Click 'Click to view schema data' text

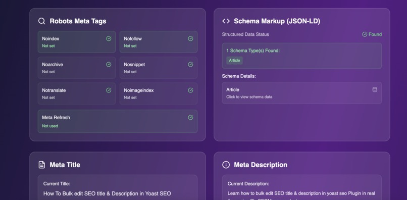tap(249, 97)
